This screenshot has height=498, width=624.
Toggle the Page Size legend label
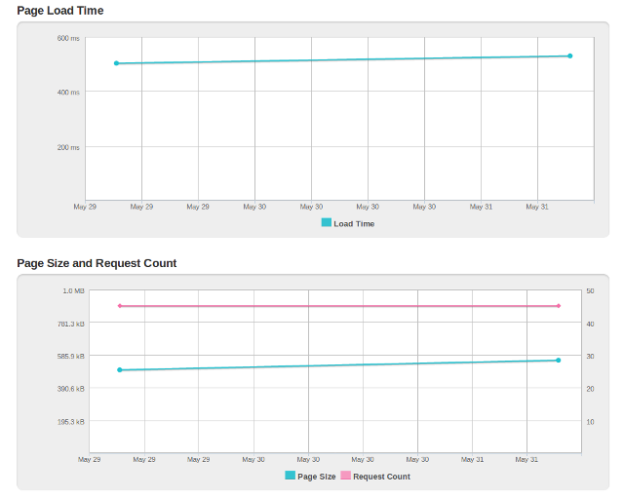(317, 478)
